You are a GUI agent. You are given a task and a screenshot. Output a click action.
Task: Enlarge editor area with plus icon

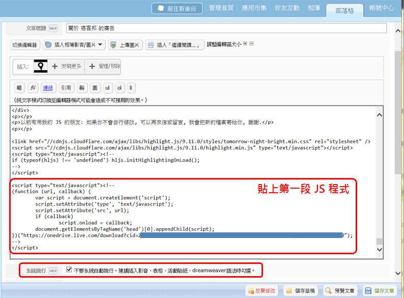tap(245, 44)
